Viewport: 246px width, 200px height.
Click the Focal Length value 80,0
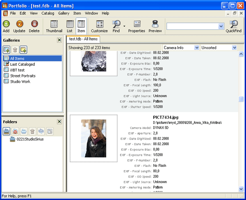[x=156, y=171]
